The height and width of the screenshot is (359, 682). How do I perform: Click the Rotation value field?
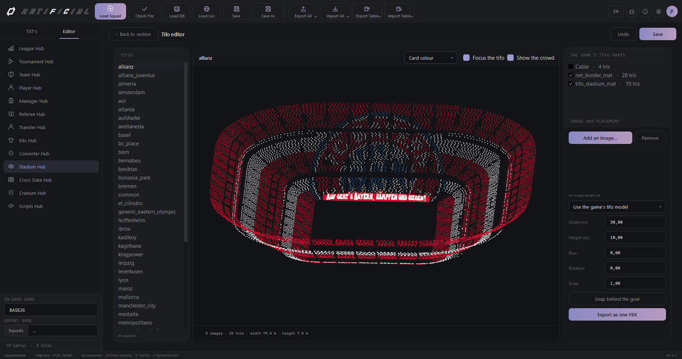tap(635, 268)
